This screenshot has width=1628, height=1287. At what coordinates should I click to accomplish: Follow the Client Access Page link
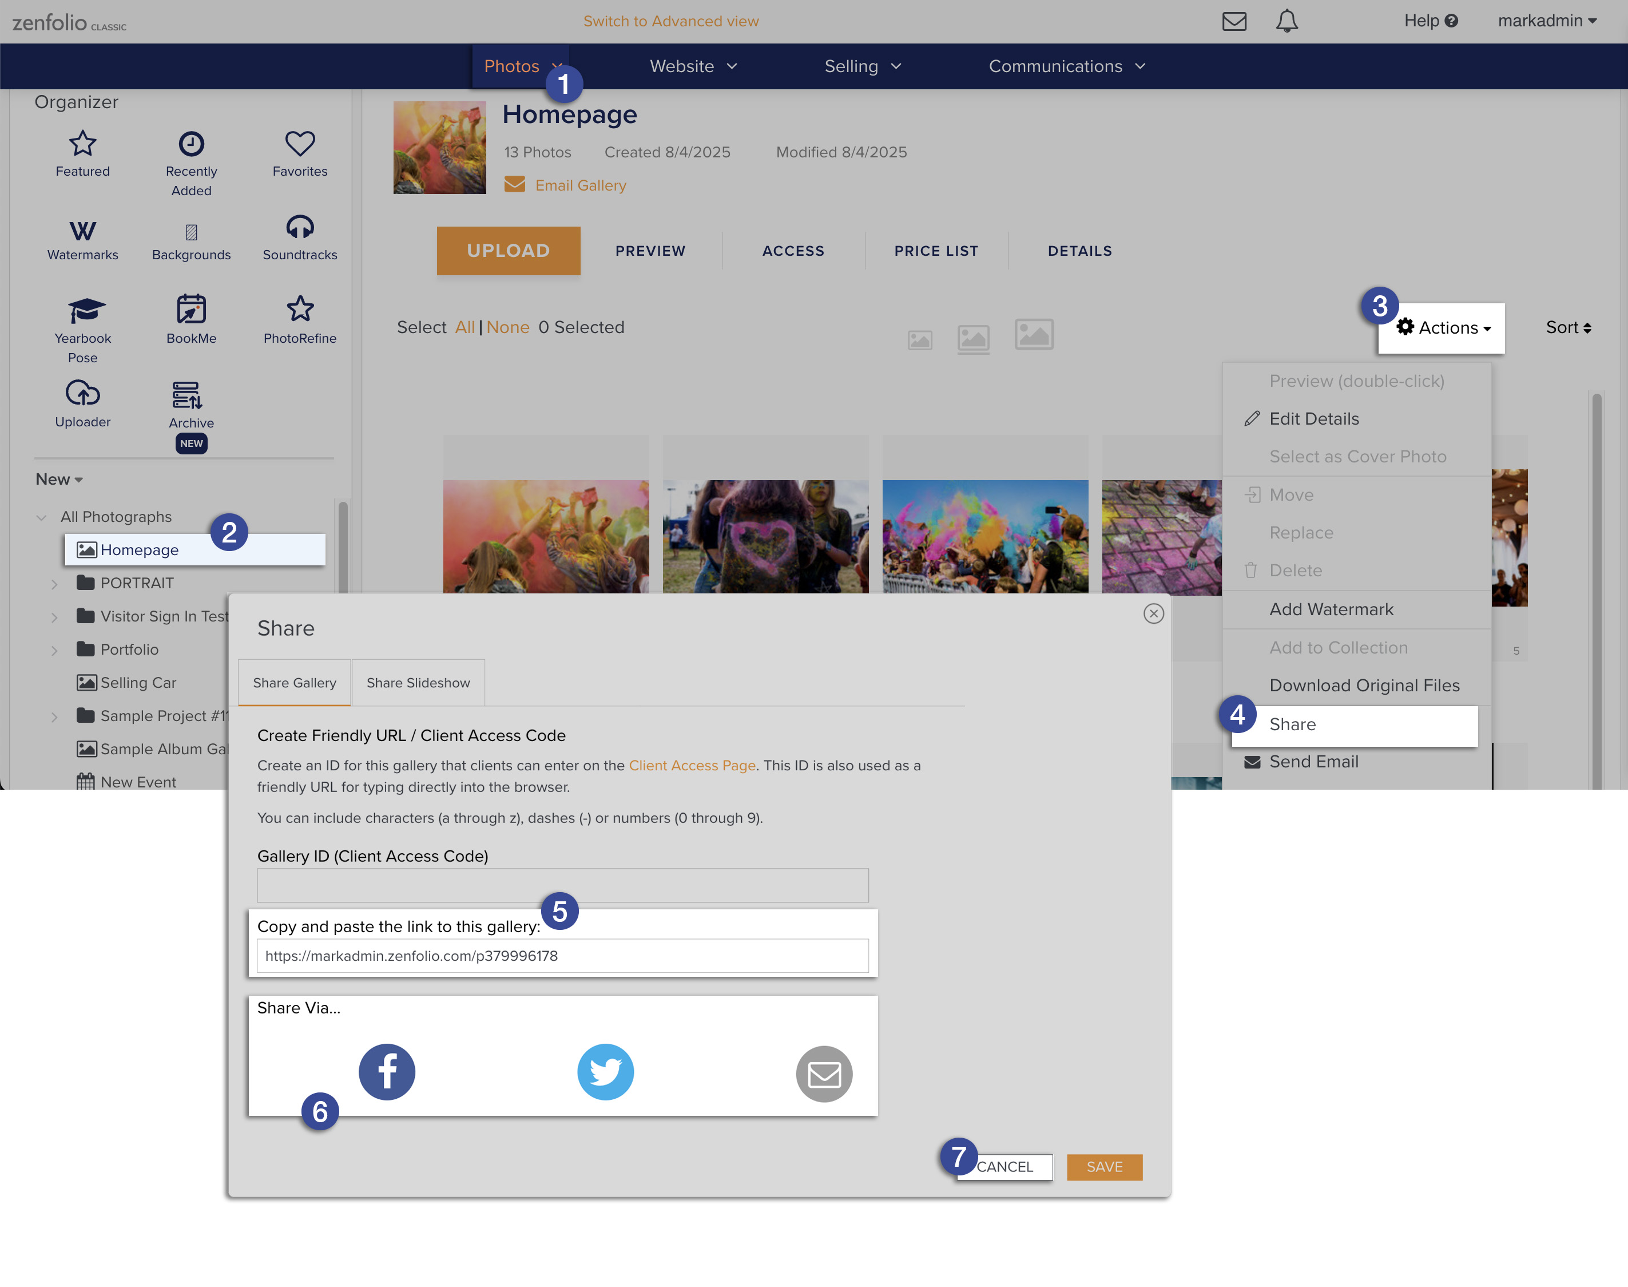point(692,766)
